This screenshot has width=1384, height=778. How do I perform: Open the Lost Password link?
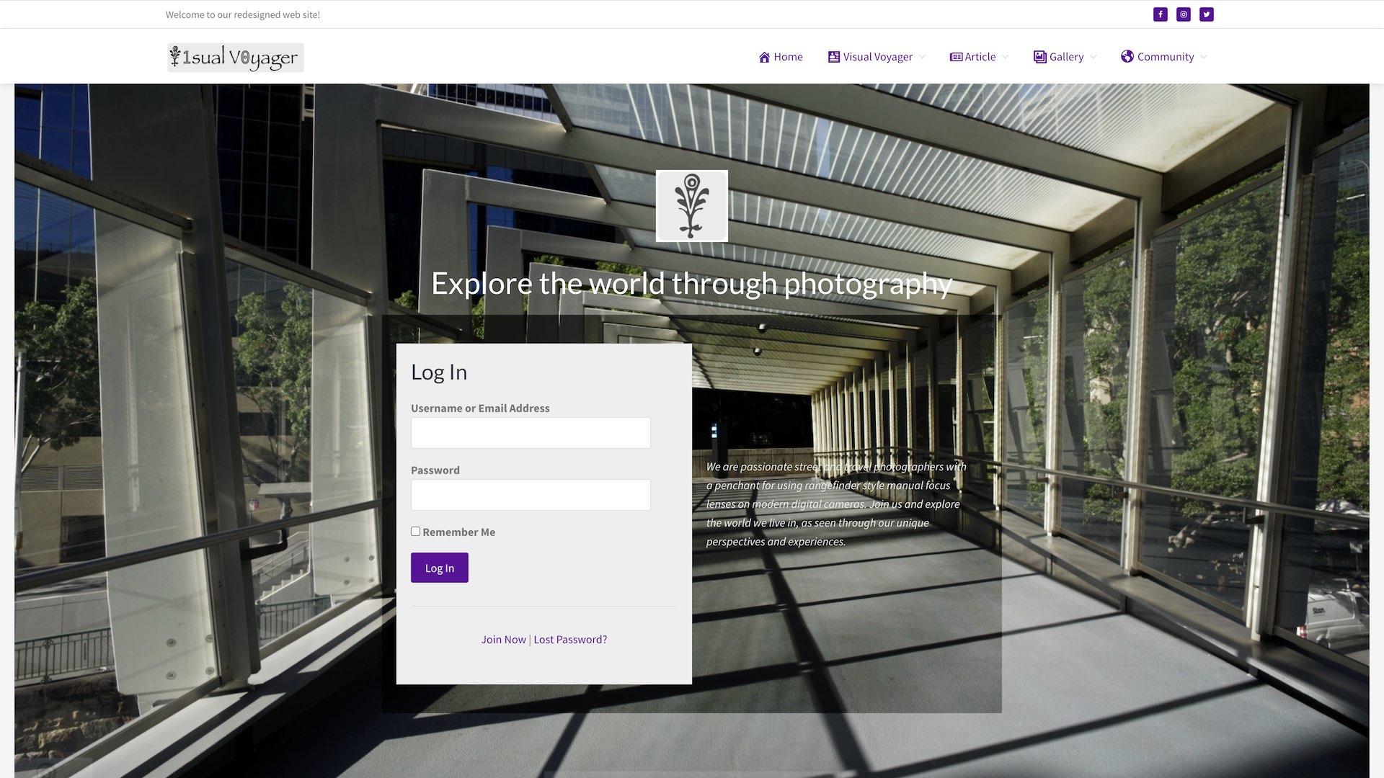pyautogui.click(x=570, y=639)
